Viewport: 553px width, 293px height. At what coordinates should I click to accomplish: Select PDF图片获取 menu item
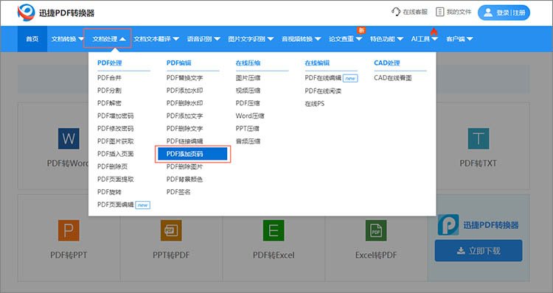click(115, 141)
